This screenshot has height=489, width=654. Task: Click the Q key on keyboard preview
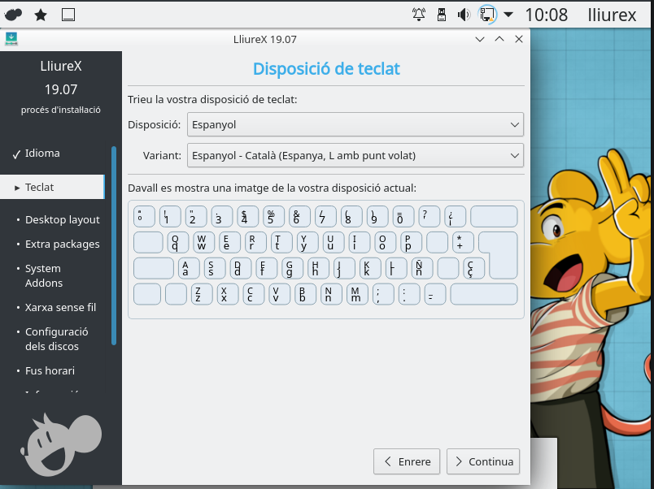point(177,242)
